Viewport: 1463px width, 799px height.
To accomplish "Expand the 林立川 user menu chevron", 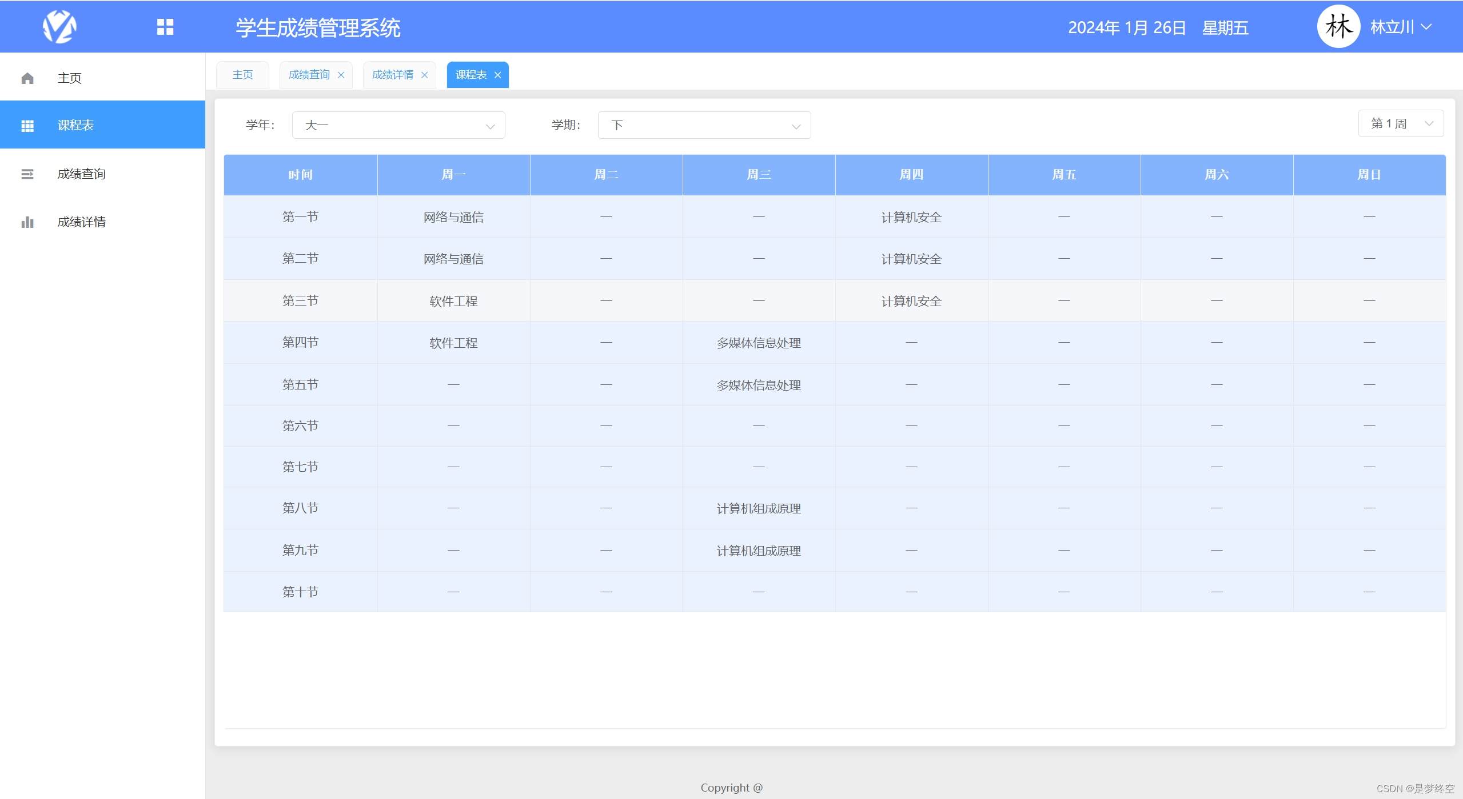I will pyautogui.click(x=1428, y=26).
